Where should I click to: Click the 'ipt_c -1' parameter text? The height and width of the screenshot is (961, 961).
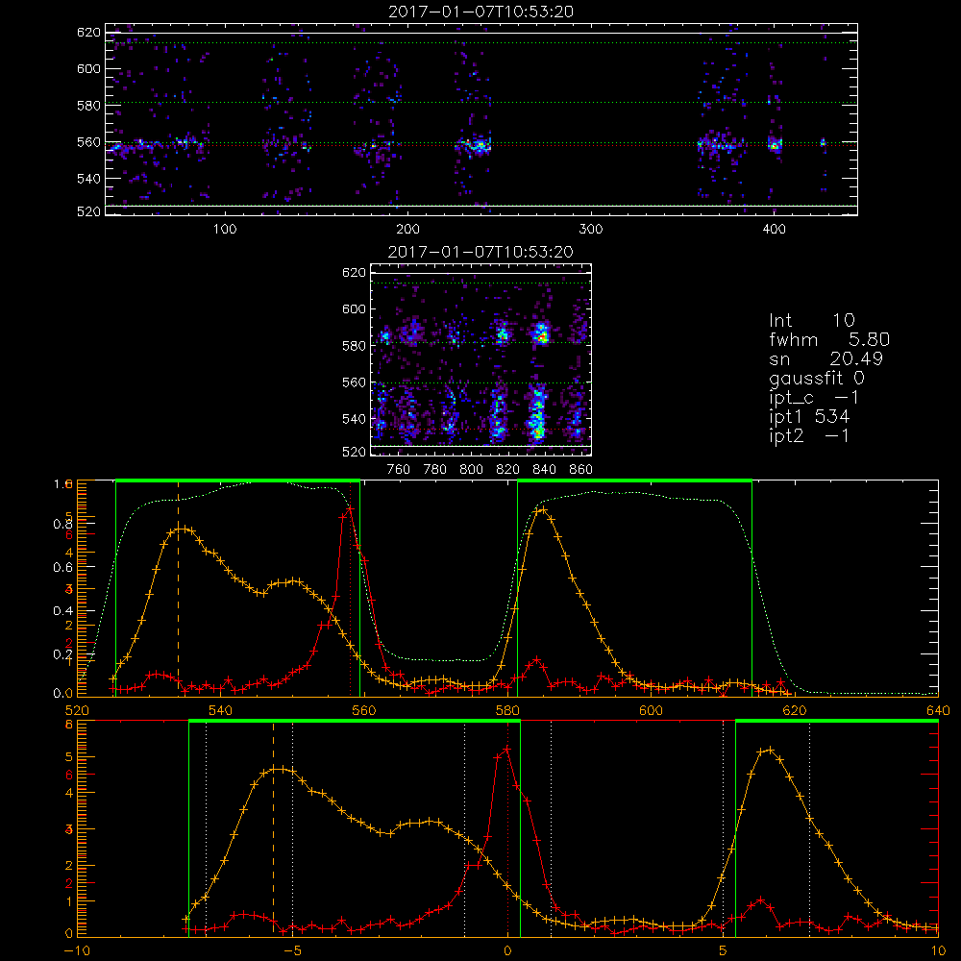pos(813,398)
